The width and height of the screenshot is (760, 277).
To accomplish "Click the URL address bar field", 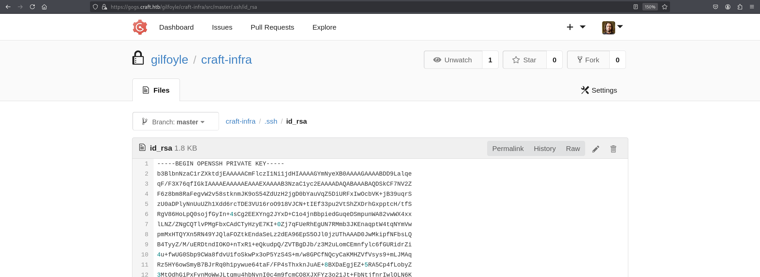I will 337,7.
